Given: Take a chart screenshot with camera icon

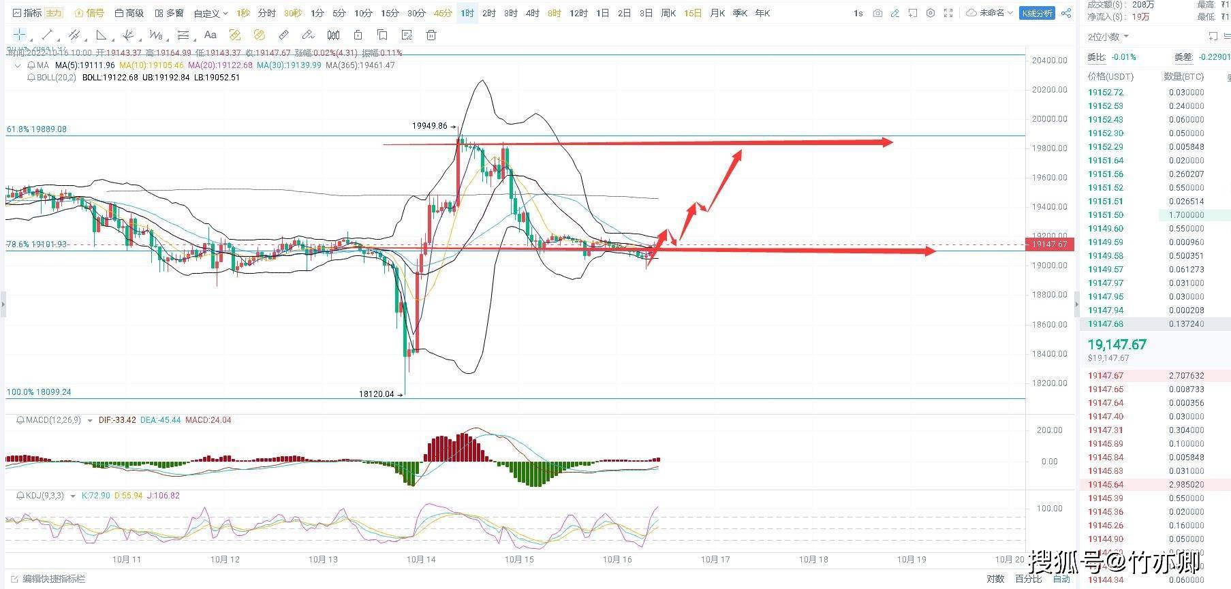Looking at the screenshot, I should tap(877, 13).
